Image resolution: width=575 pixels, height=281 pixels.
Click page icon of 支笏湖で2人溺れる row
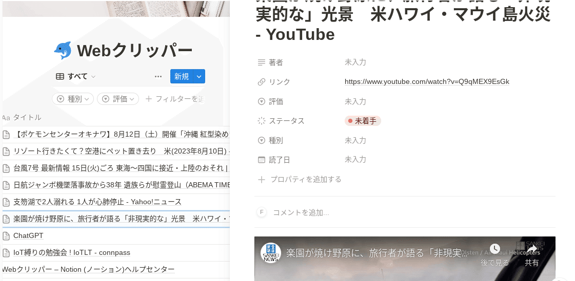(x=6, y=202)
